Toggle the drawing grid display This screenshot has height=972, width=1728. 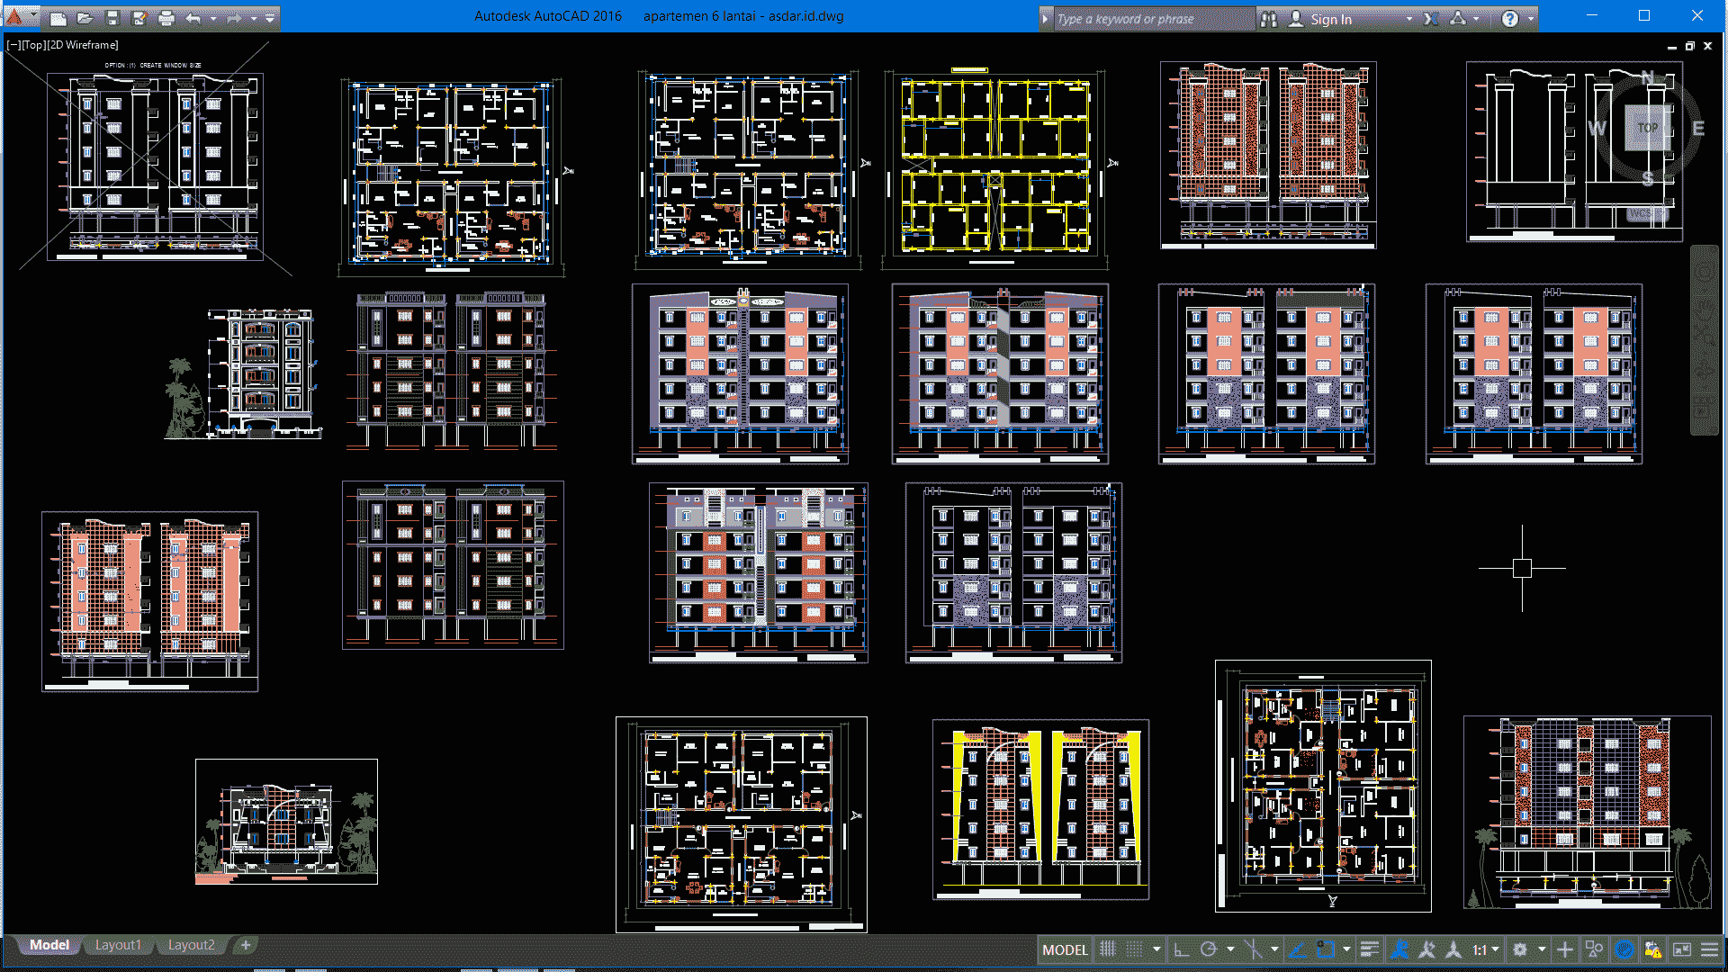pyautogui.click(x=1108, y=949)
